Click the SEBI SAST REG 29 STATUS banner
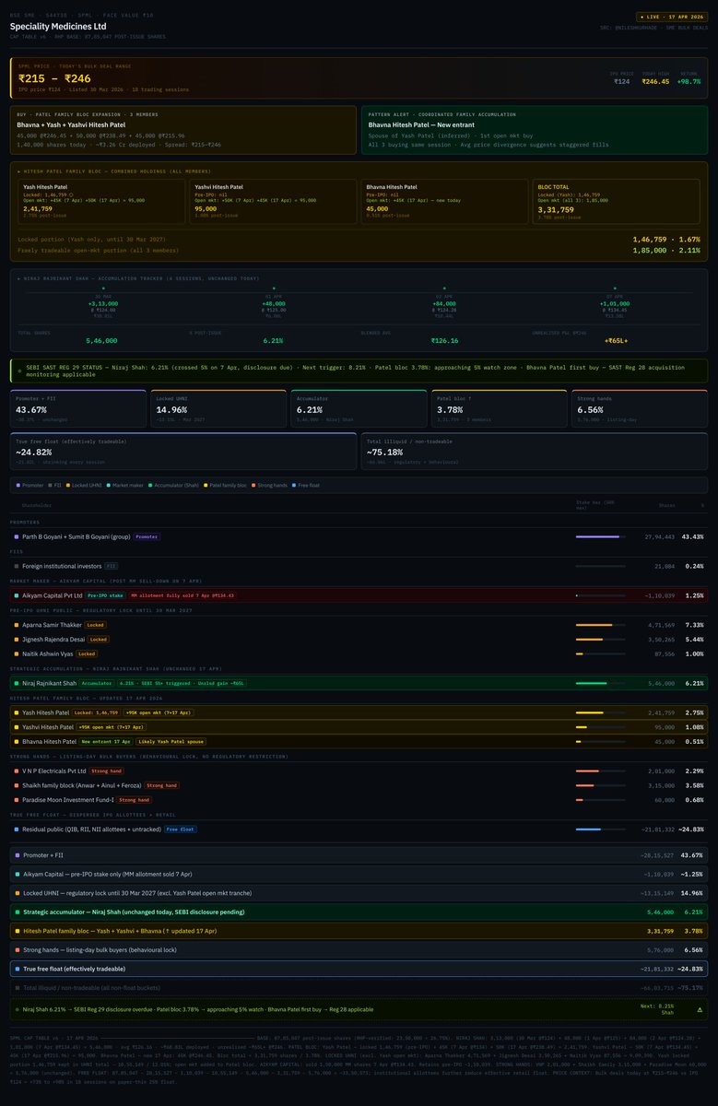The image size is (718, 1106). coord(359,371)
